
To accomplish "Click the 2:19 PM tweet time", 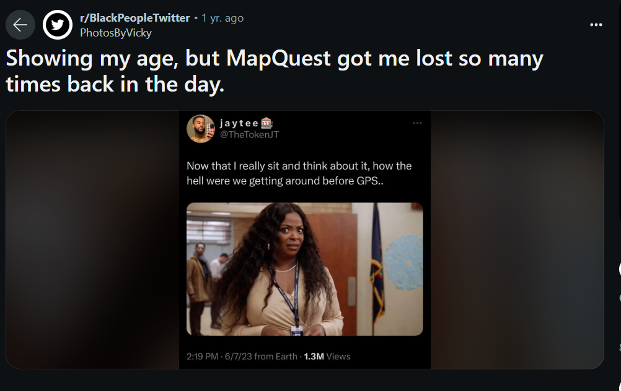I will pyautogui.click(x=203, y=356).
